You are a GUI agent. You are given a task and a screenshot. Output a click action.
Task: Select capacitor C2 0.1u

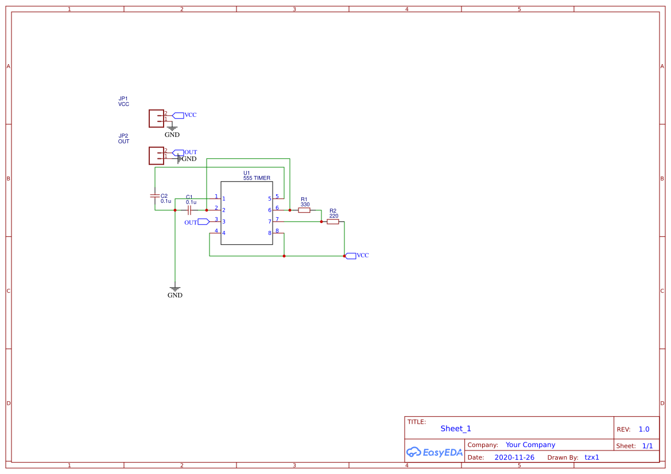tap(154, 195)
